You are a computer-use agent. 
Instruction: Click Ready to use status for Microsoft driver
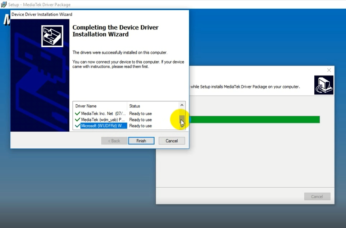coord(141,126)
